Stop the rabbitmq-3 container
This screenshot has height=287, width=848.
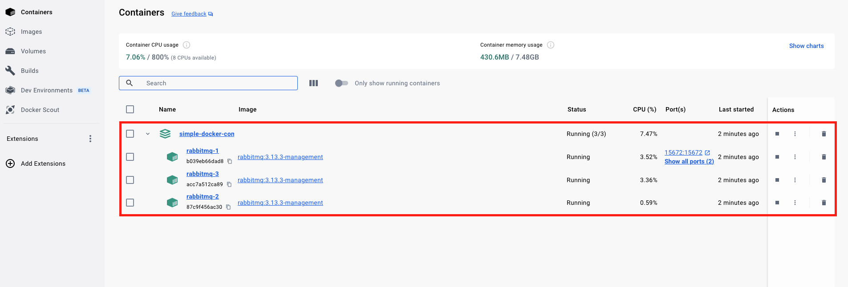point(777,180)
